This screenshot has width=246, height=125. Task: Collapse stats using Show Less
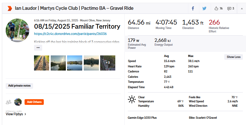point(233,57)
